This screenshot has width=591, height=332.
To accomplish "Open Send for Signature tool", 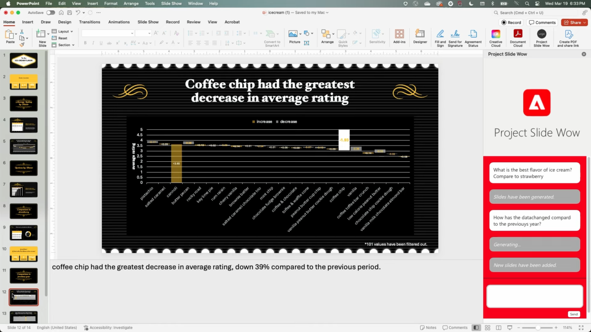I will coord(455,36).
